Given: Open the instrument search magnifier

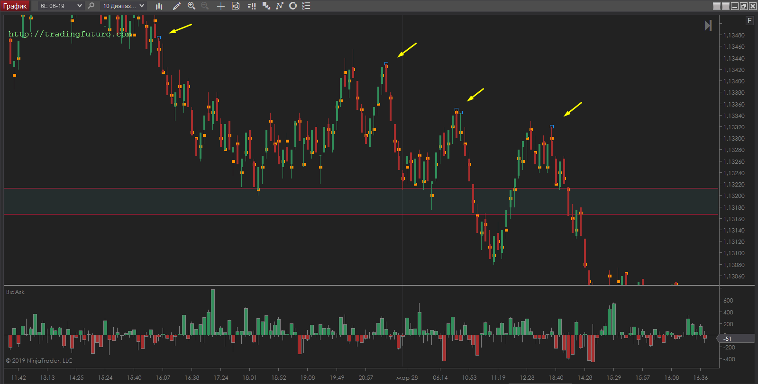Looking at the screenshot, I should point(91,6).
